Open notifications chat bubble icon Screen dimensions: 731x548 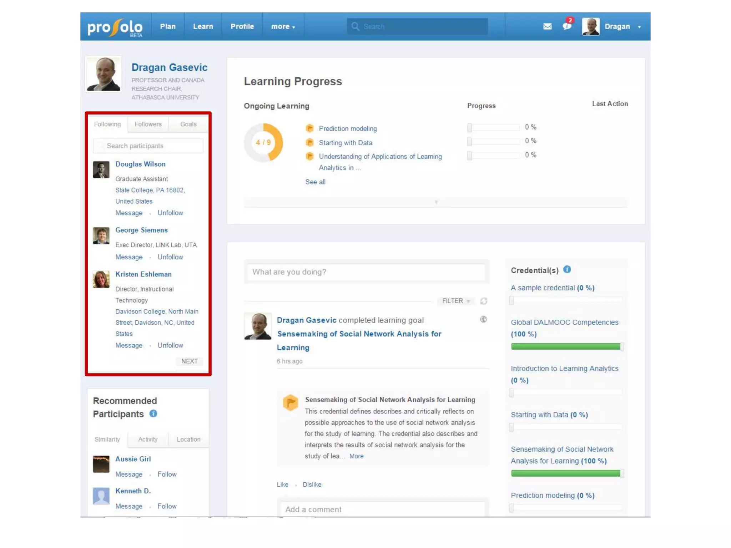click(x=567, y=26)
